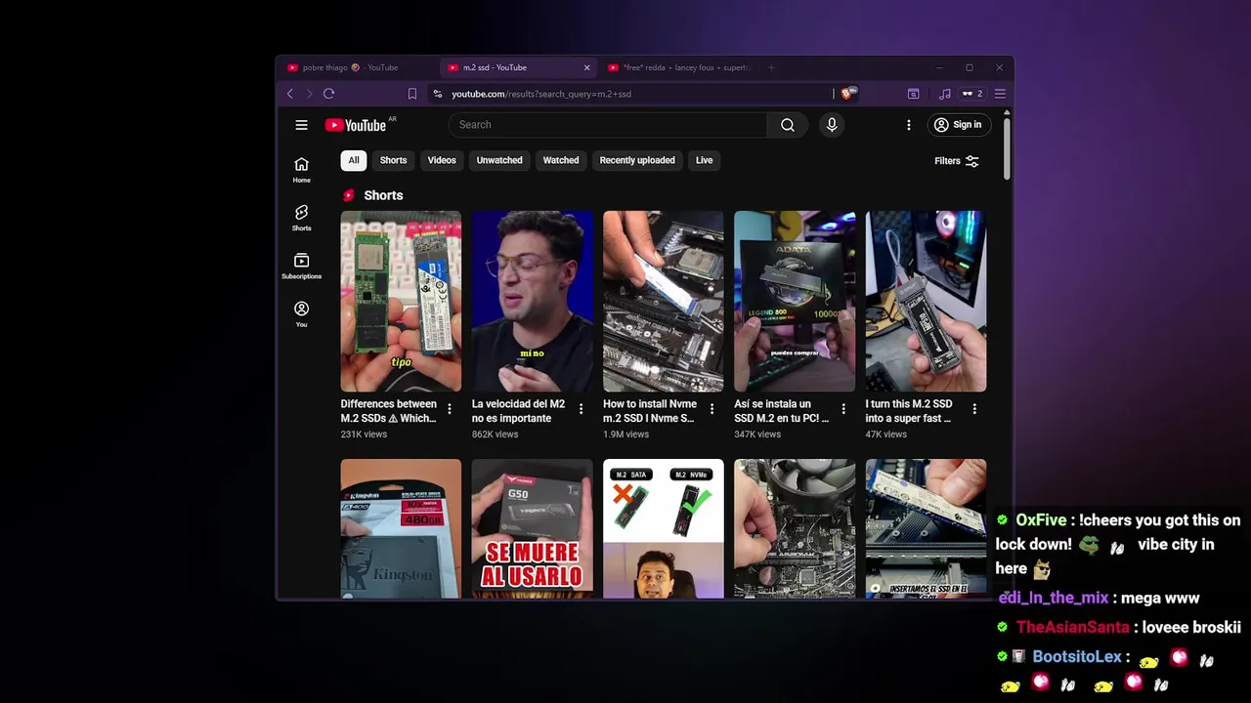Screen dimensions: 1251x703
Task: Open options for I turn this M.2 SSD short
Action: click(974, 409)
